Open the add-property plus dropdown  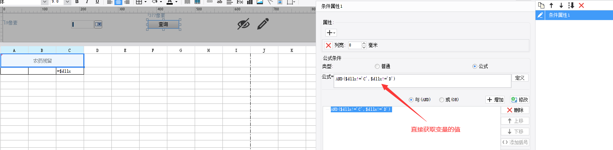click(x=331, y=33)
